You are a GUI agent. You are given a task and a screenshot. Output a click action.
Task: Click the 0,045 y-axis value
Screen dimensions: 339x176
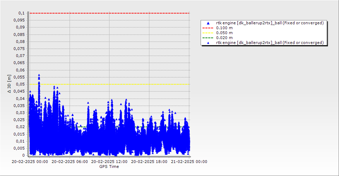click(x=19, y=91)
